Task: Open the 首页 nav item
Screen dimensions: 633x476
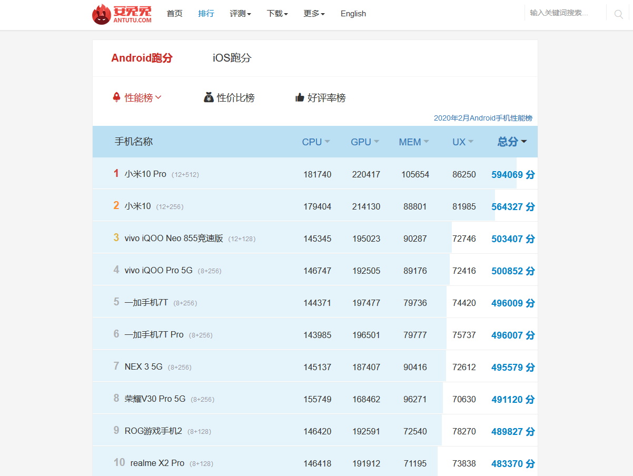Action: click(x=175, y=14)
